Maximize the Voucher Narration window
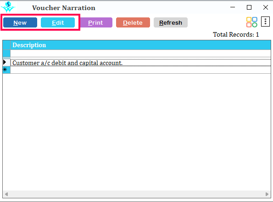This screenshot has height=202, width=273. [x=249, y=7]
